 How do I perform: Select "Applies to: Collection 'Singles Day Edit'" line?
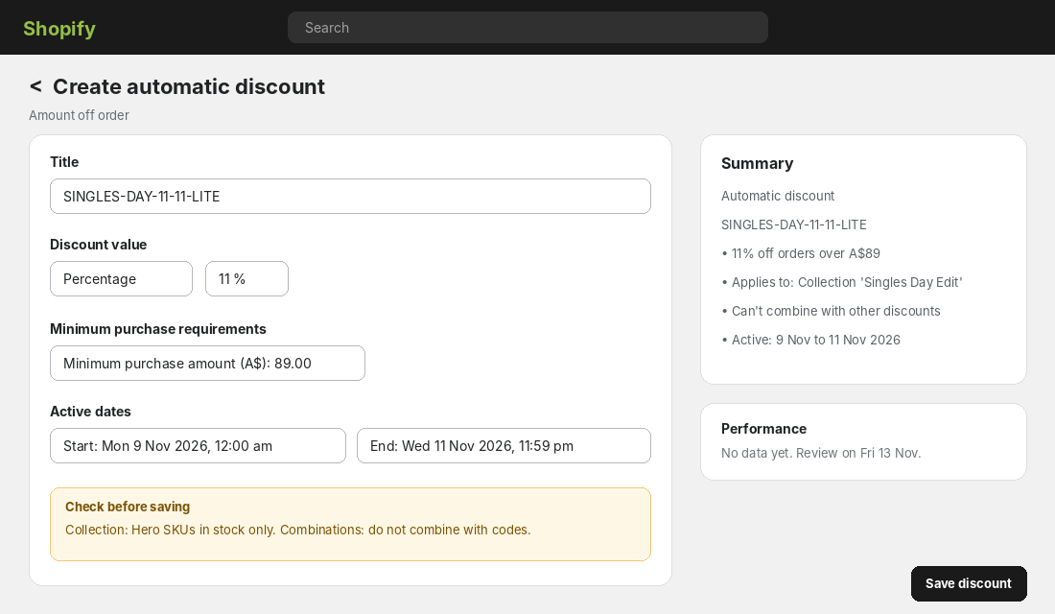pos(842,282)
